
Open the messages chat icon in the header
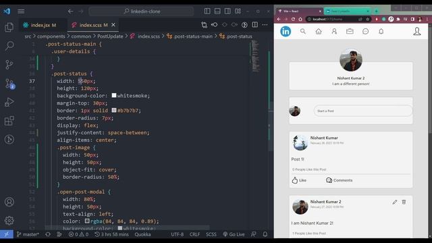click(366, 32)
